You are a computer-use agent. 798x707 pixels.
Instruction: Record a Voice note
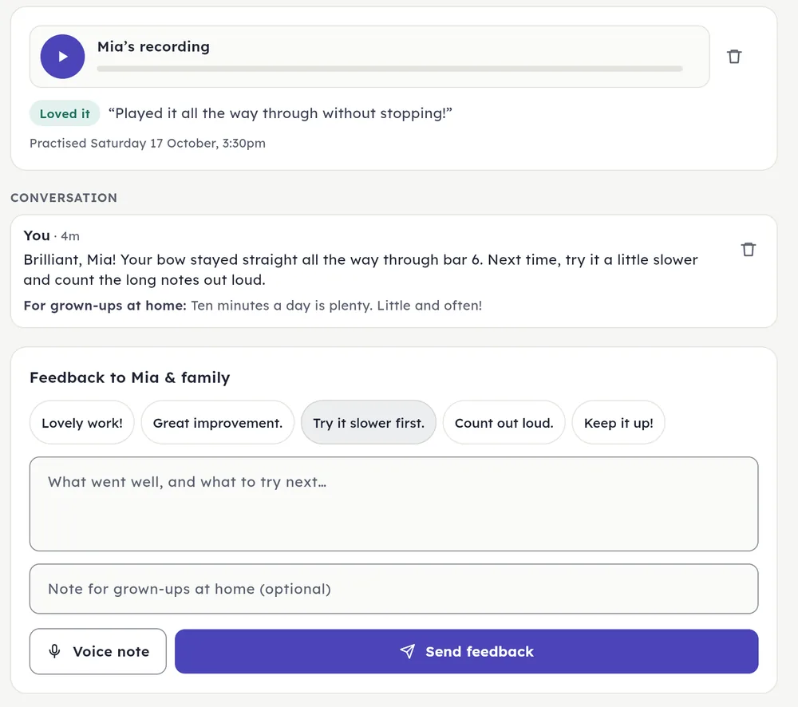click(98, 651)
